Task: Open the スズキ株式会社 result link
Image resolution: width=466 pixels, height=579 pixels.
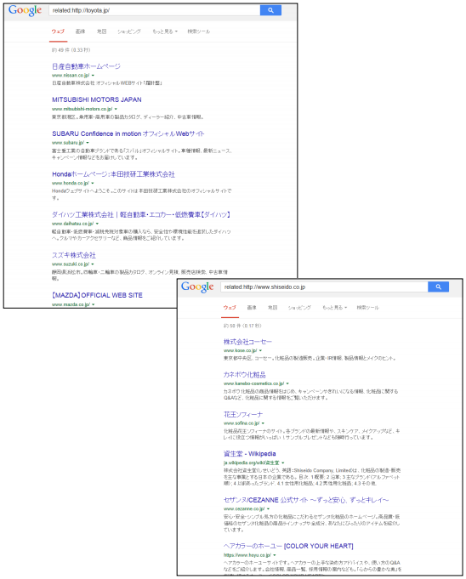Action: (74, 255)
